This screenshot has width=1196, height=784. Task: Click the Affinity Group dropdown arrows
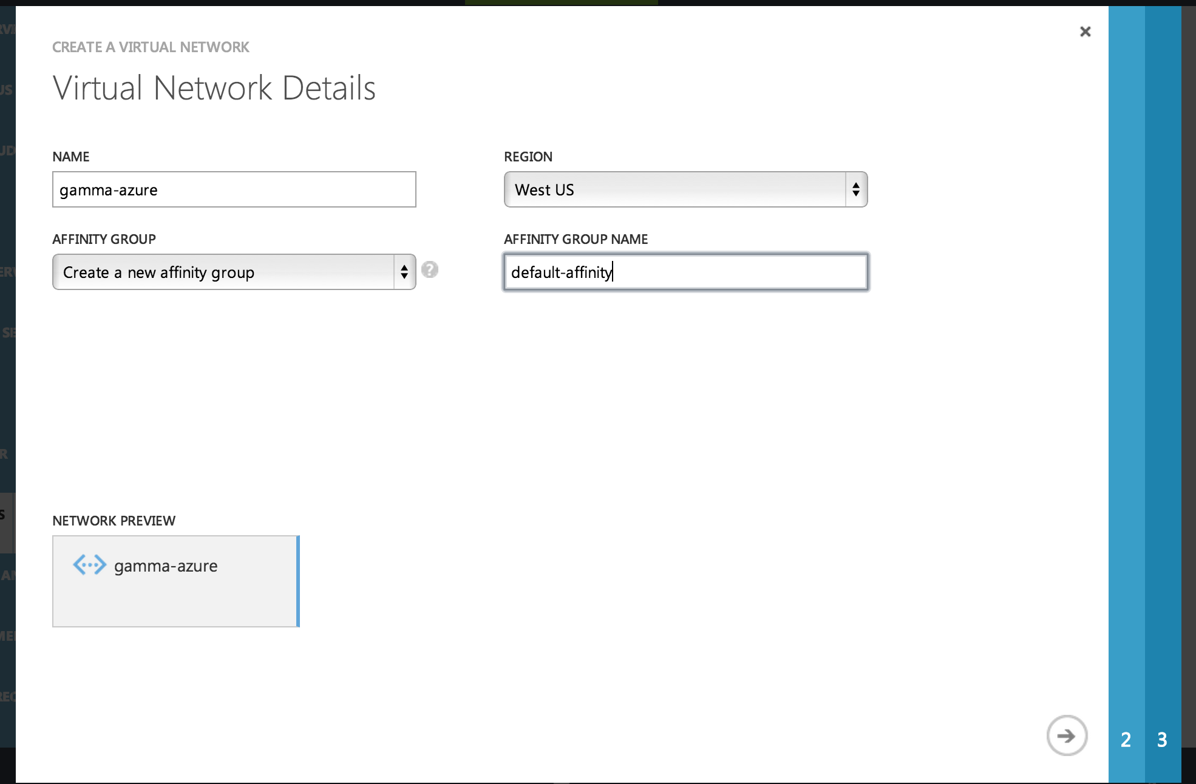coord(404,272)
